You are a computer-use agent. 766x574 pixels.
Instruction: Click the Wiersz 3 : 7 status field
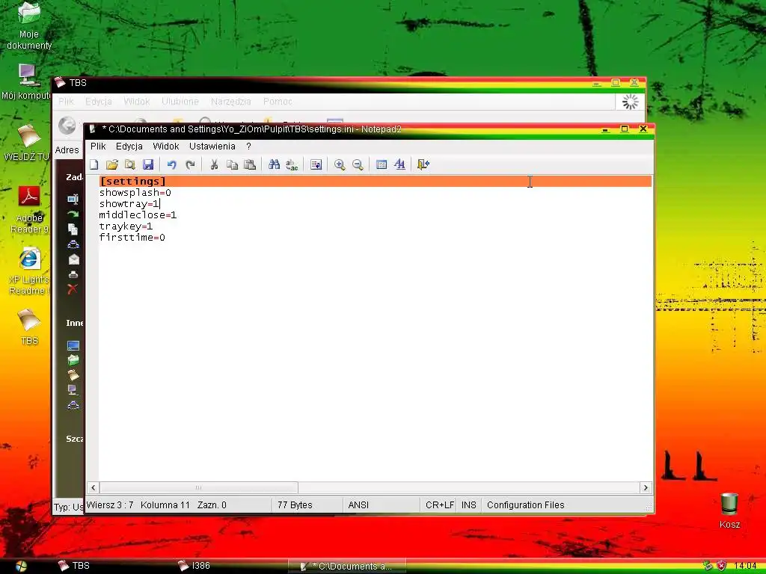click(110, 504)
